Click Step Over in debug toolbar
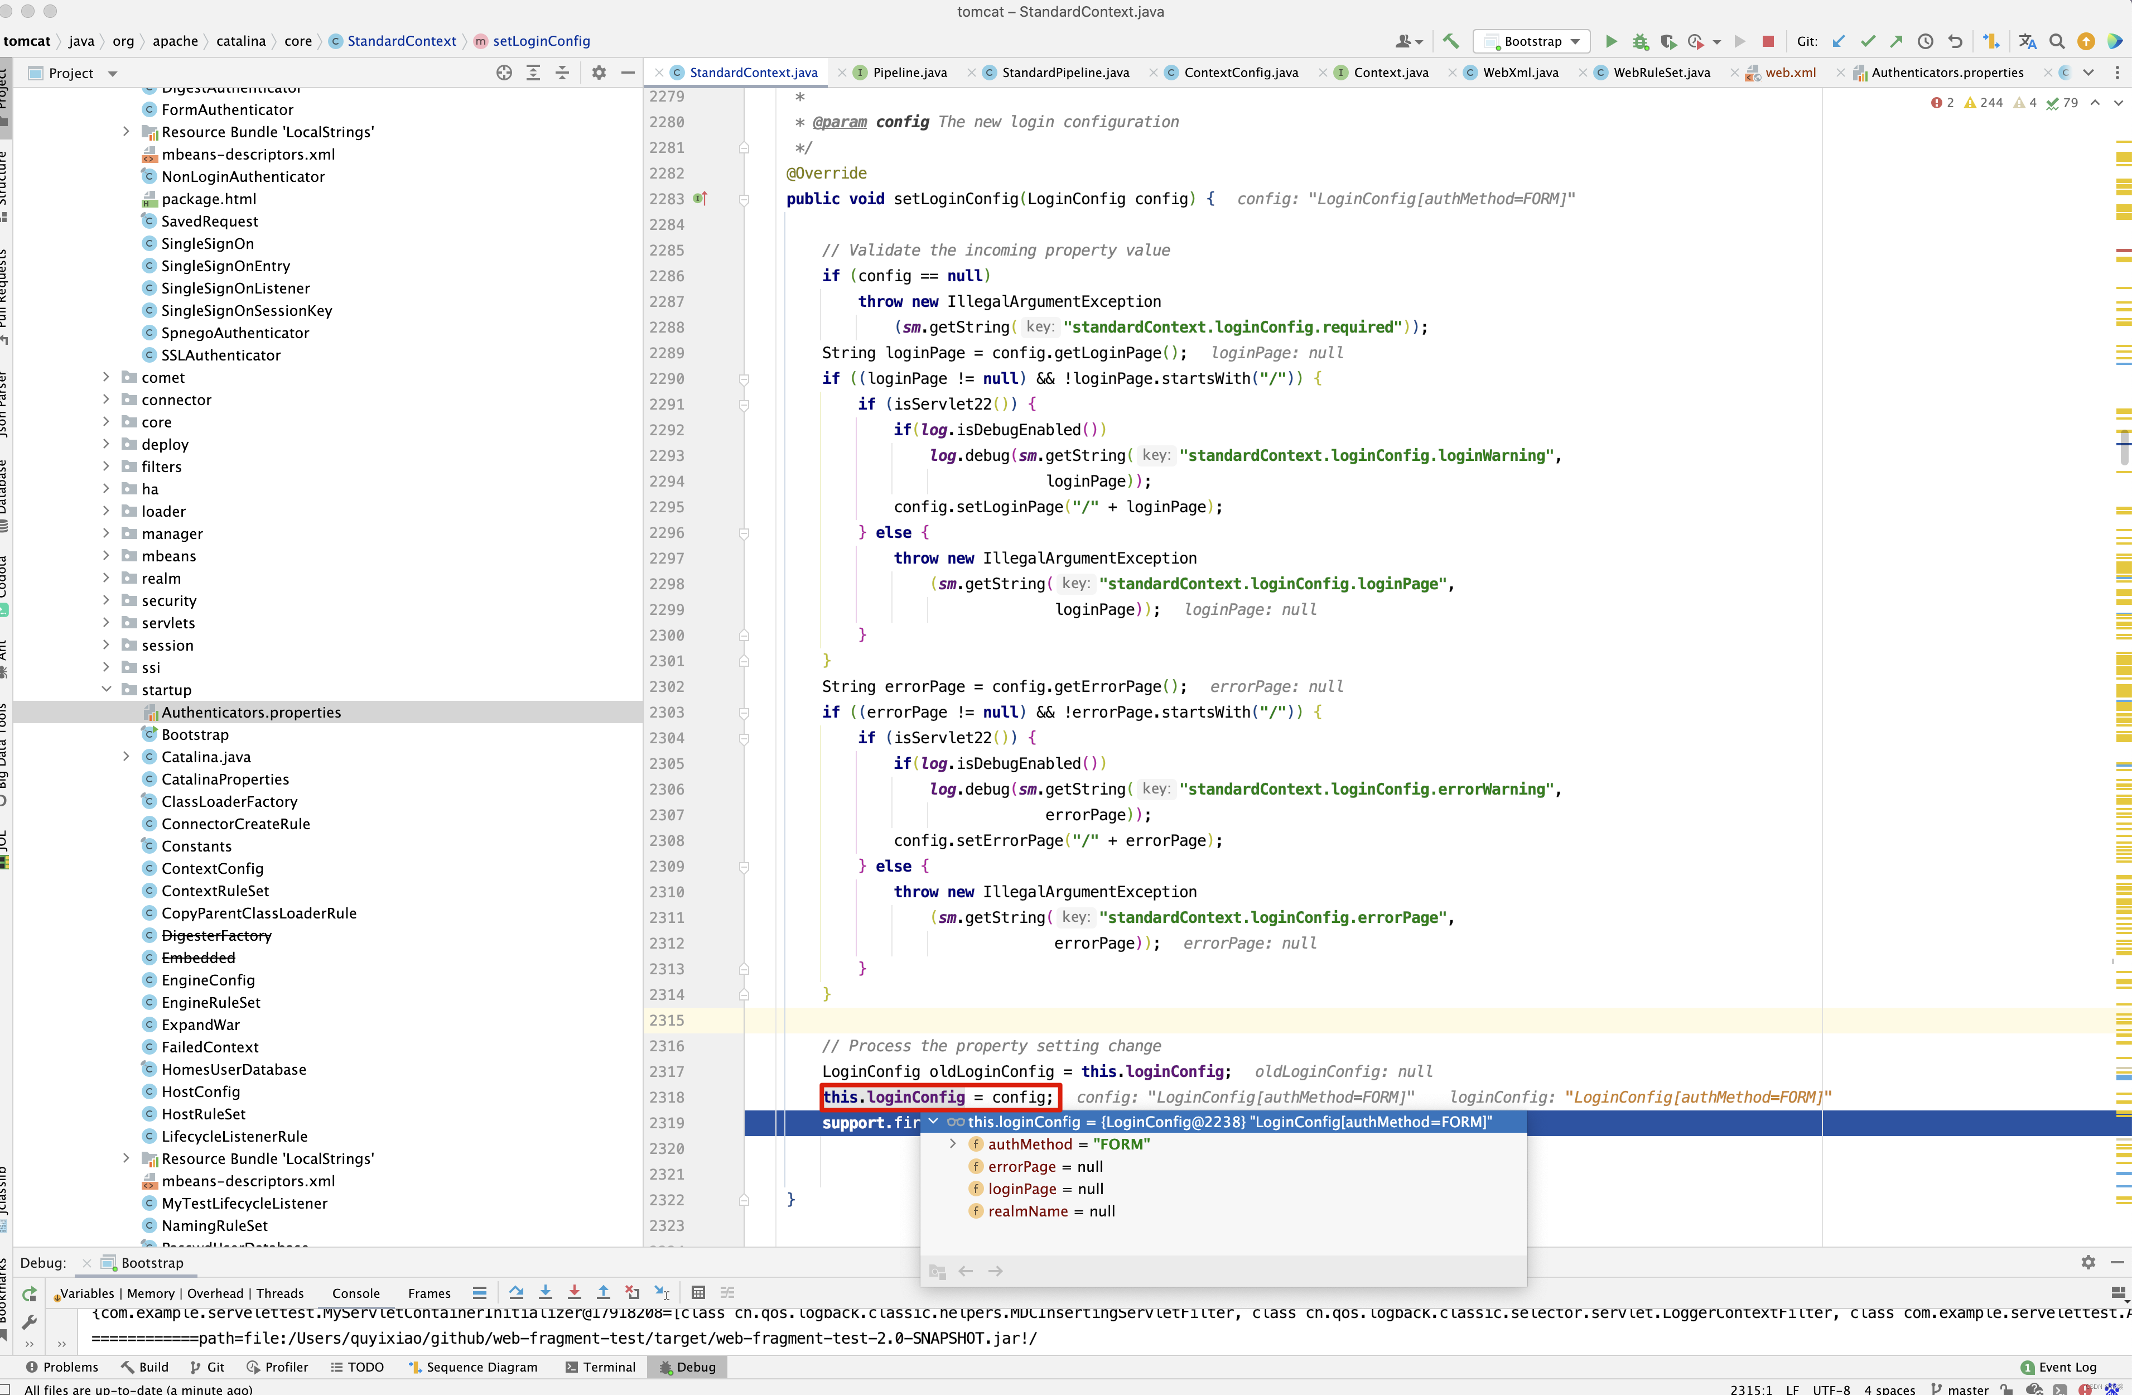The image size is (2132, 1395). 516,1292
